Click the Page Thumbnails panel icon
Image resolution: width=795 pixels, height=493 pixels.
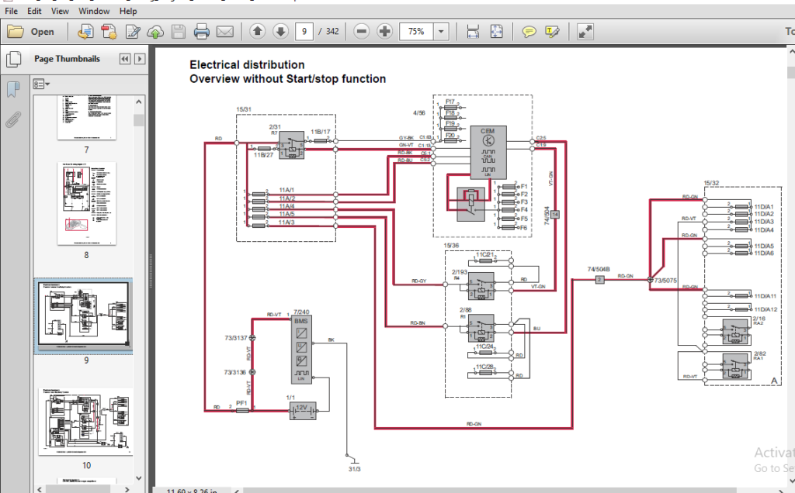coord(14,59)
